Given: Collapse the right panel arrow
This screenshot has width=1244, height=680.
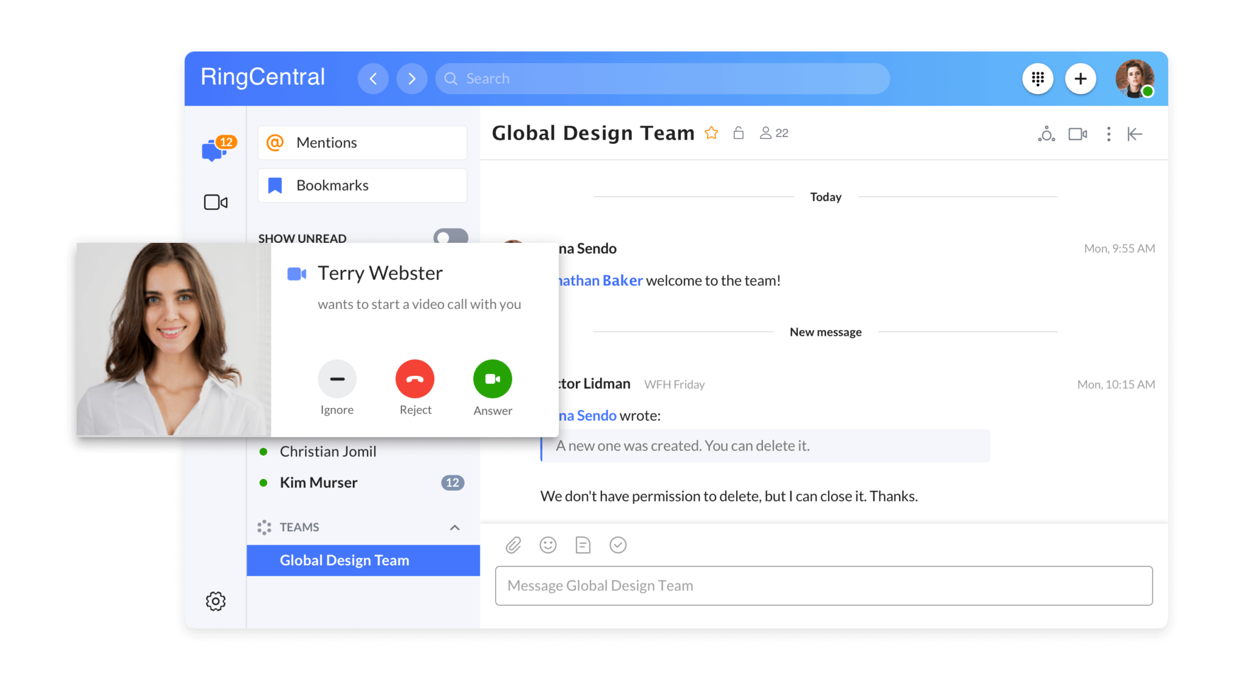Looking at the screenshot, I should click(1135, 134).
